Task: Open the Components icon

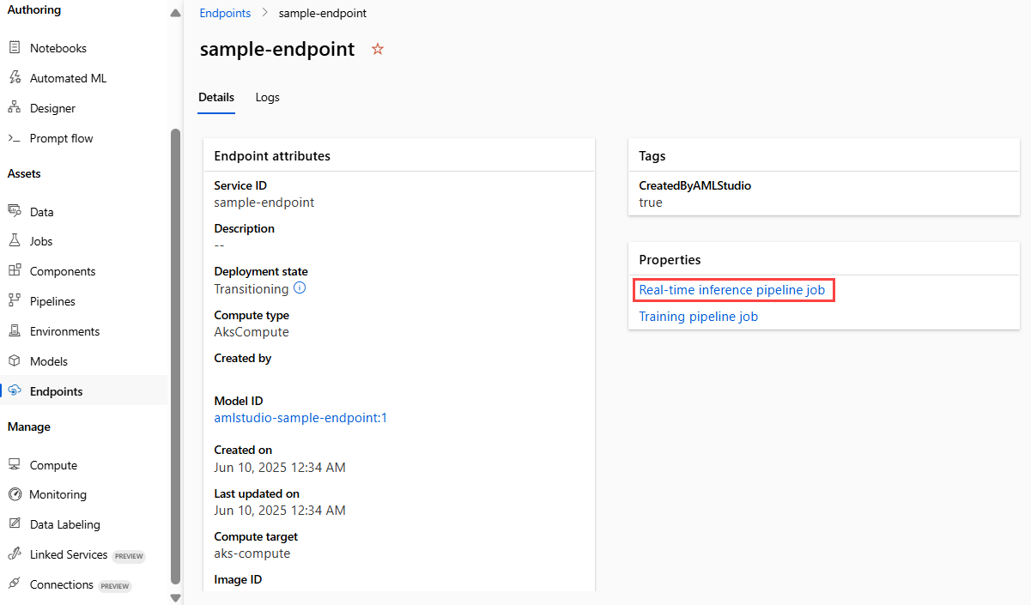Action: 14,271
